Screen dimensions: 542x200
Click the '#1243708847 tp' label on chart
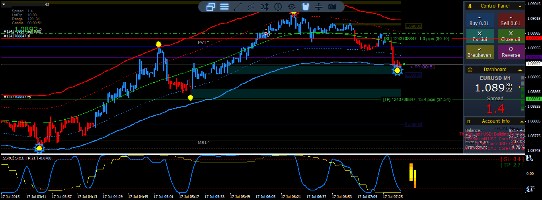(17, 97)
